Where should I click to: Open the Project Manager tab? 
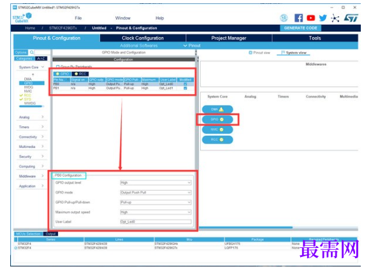229,38
